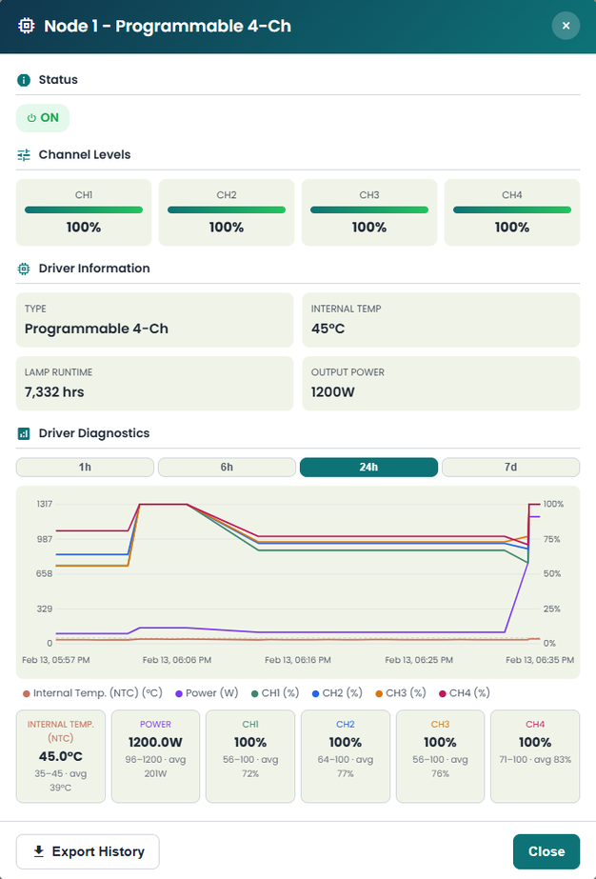Click the download icon in Export History
Viewport: 596px width, 879px height.
39,851
